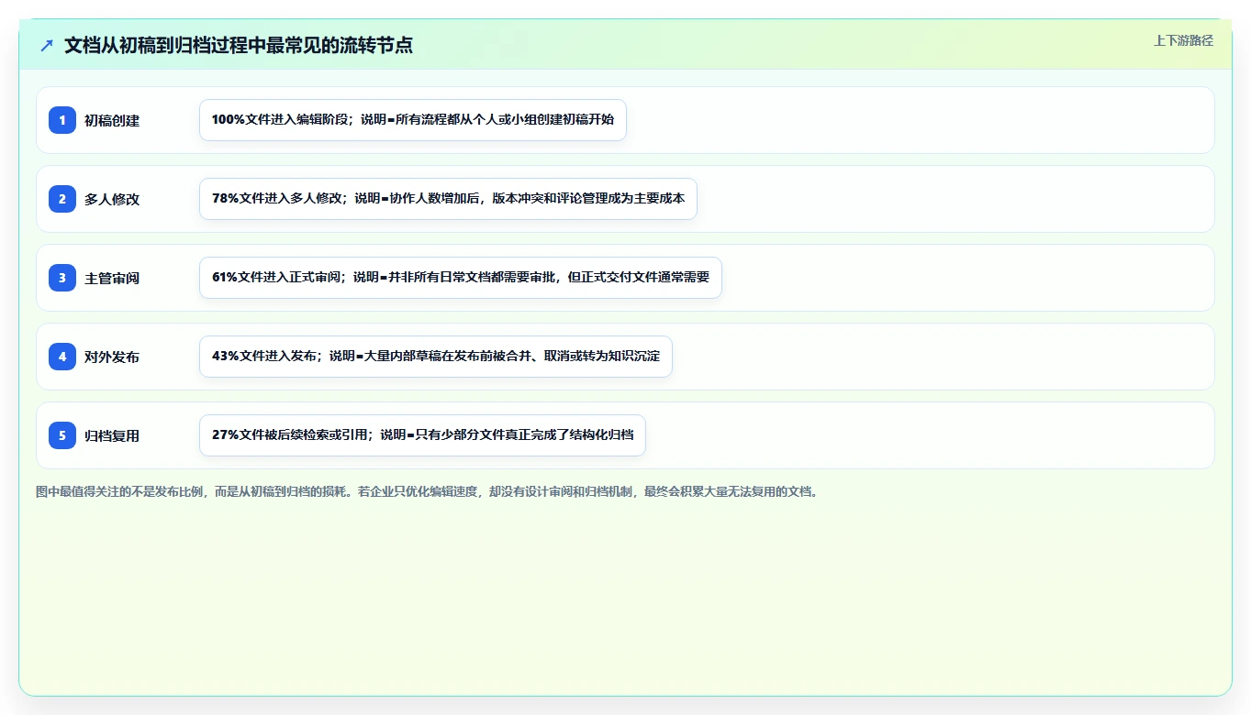Click the number 2 step badge
Viewport: 1251px width, 715px height.
62,199
